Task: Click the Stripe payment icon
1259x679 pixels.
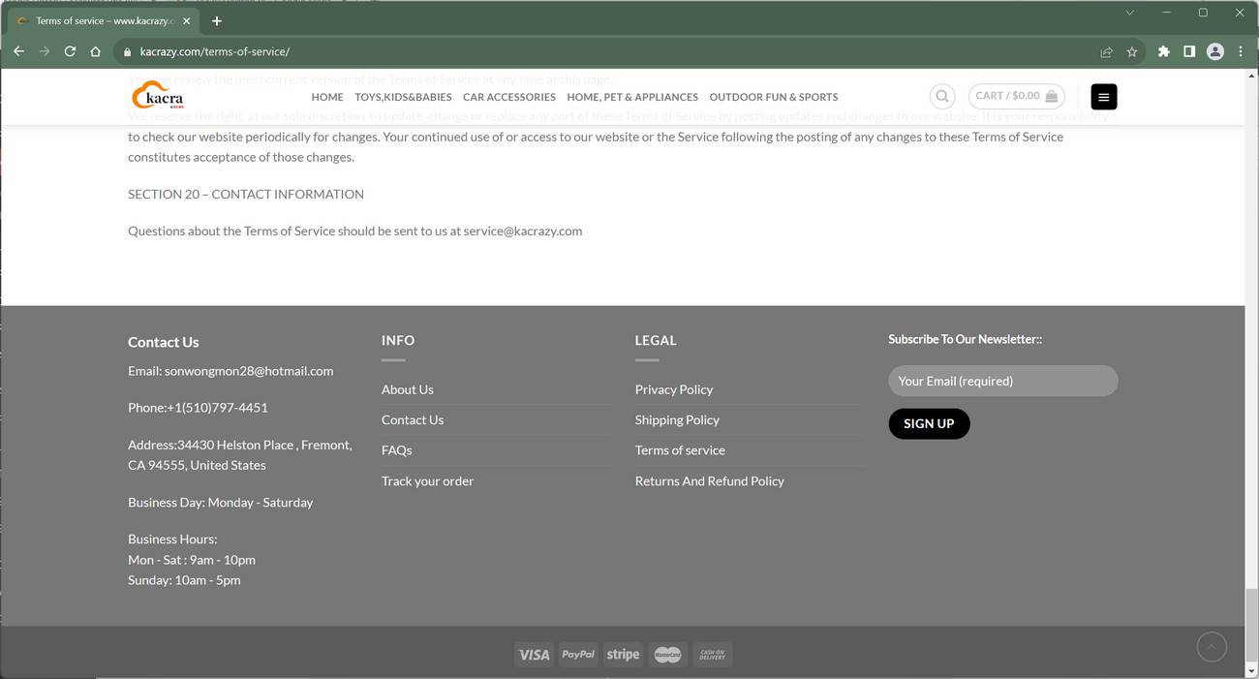Action: coord(623,654)
